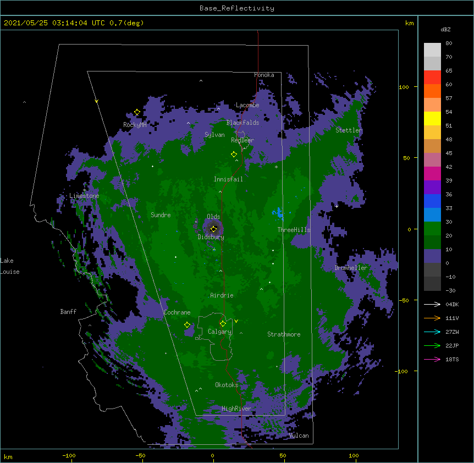Click the Stettler town label
The width and height of the screenshot is (474, 463).
pos(349,130)
